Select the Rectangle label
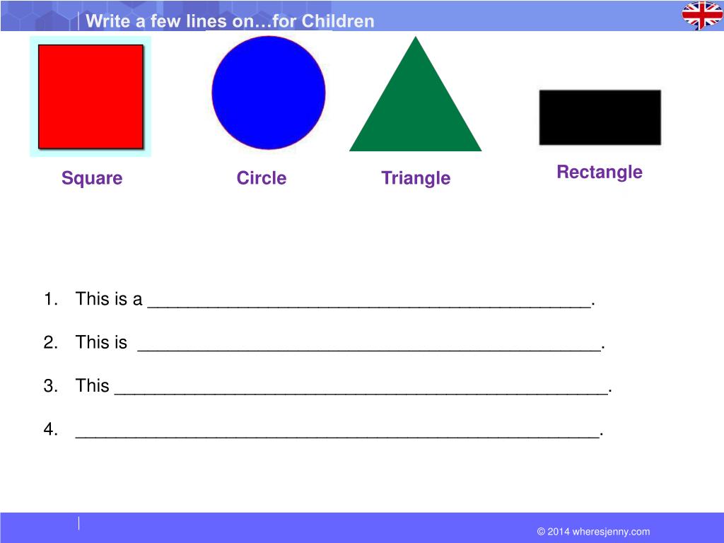The width and height of the screenshot is (724, 543). (x=600, y=173)
